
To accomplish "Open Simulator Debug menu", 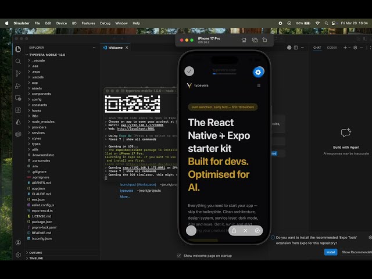I will click(105, 23).
